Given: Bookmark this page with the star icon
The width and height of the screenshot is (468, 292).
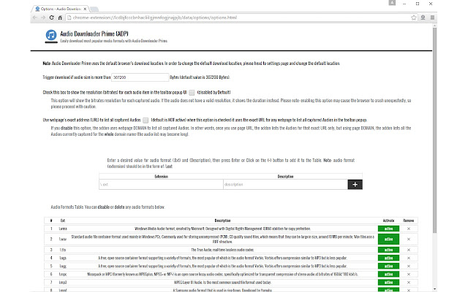Looking at the screenshot, I should coord(414,18).
